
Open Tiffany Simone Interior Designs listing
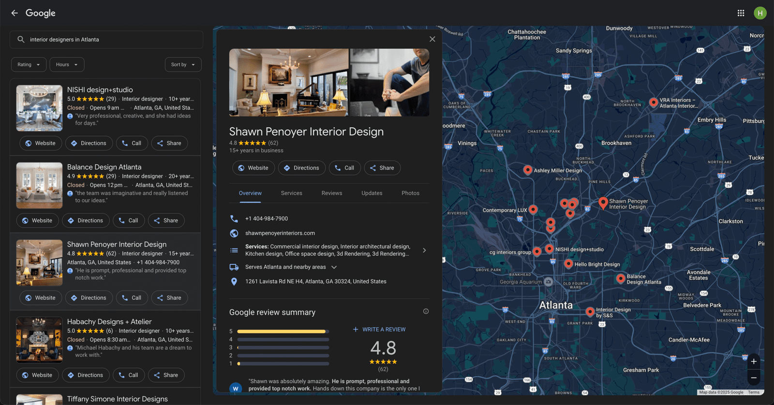point(118,399)
